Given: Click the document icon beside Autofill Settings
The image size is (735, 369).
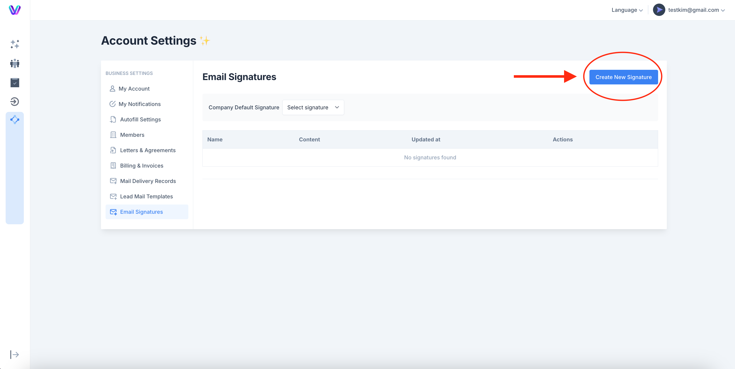Looking at the screenshot, I should [x=113, y=119].
